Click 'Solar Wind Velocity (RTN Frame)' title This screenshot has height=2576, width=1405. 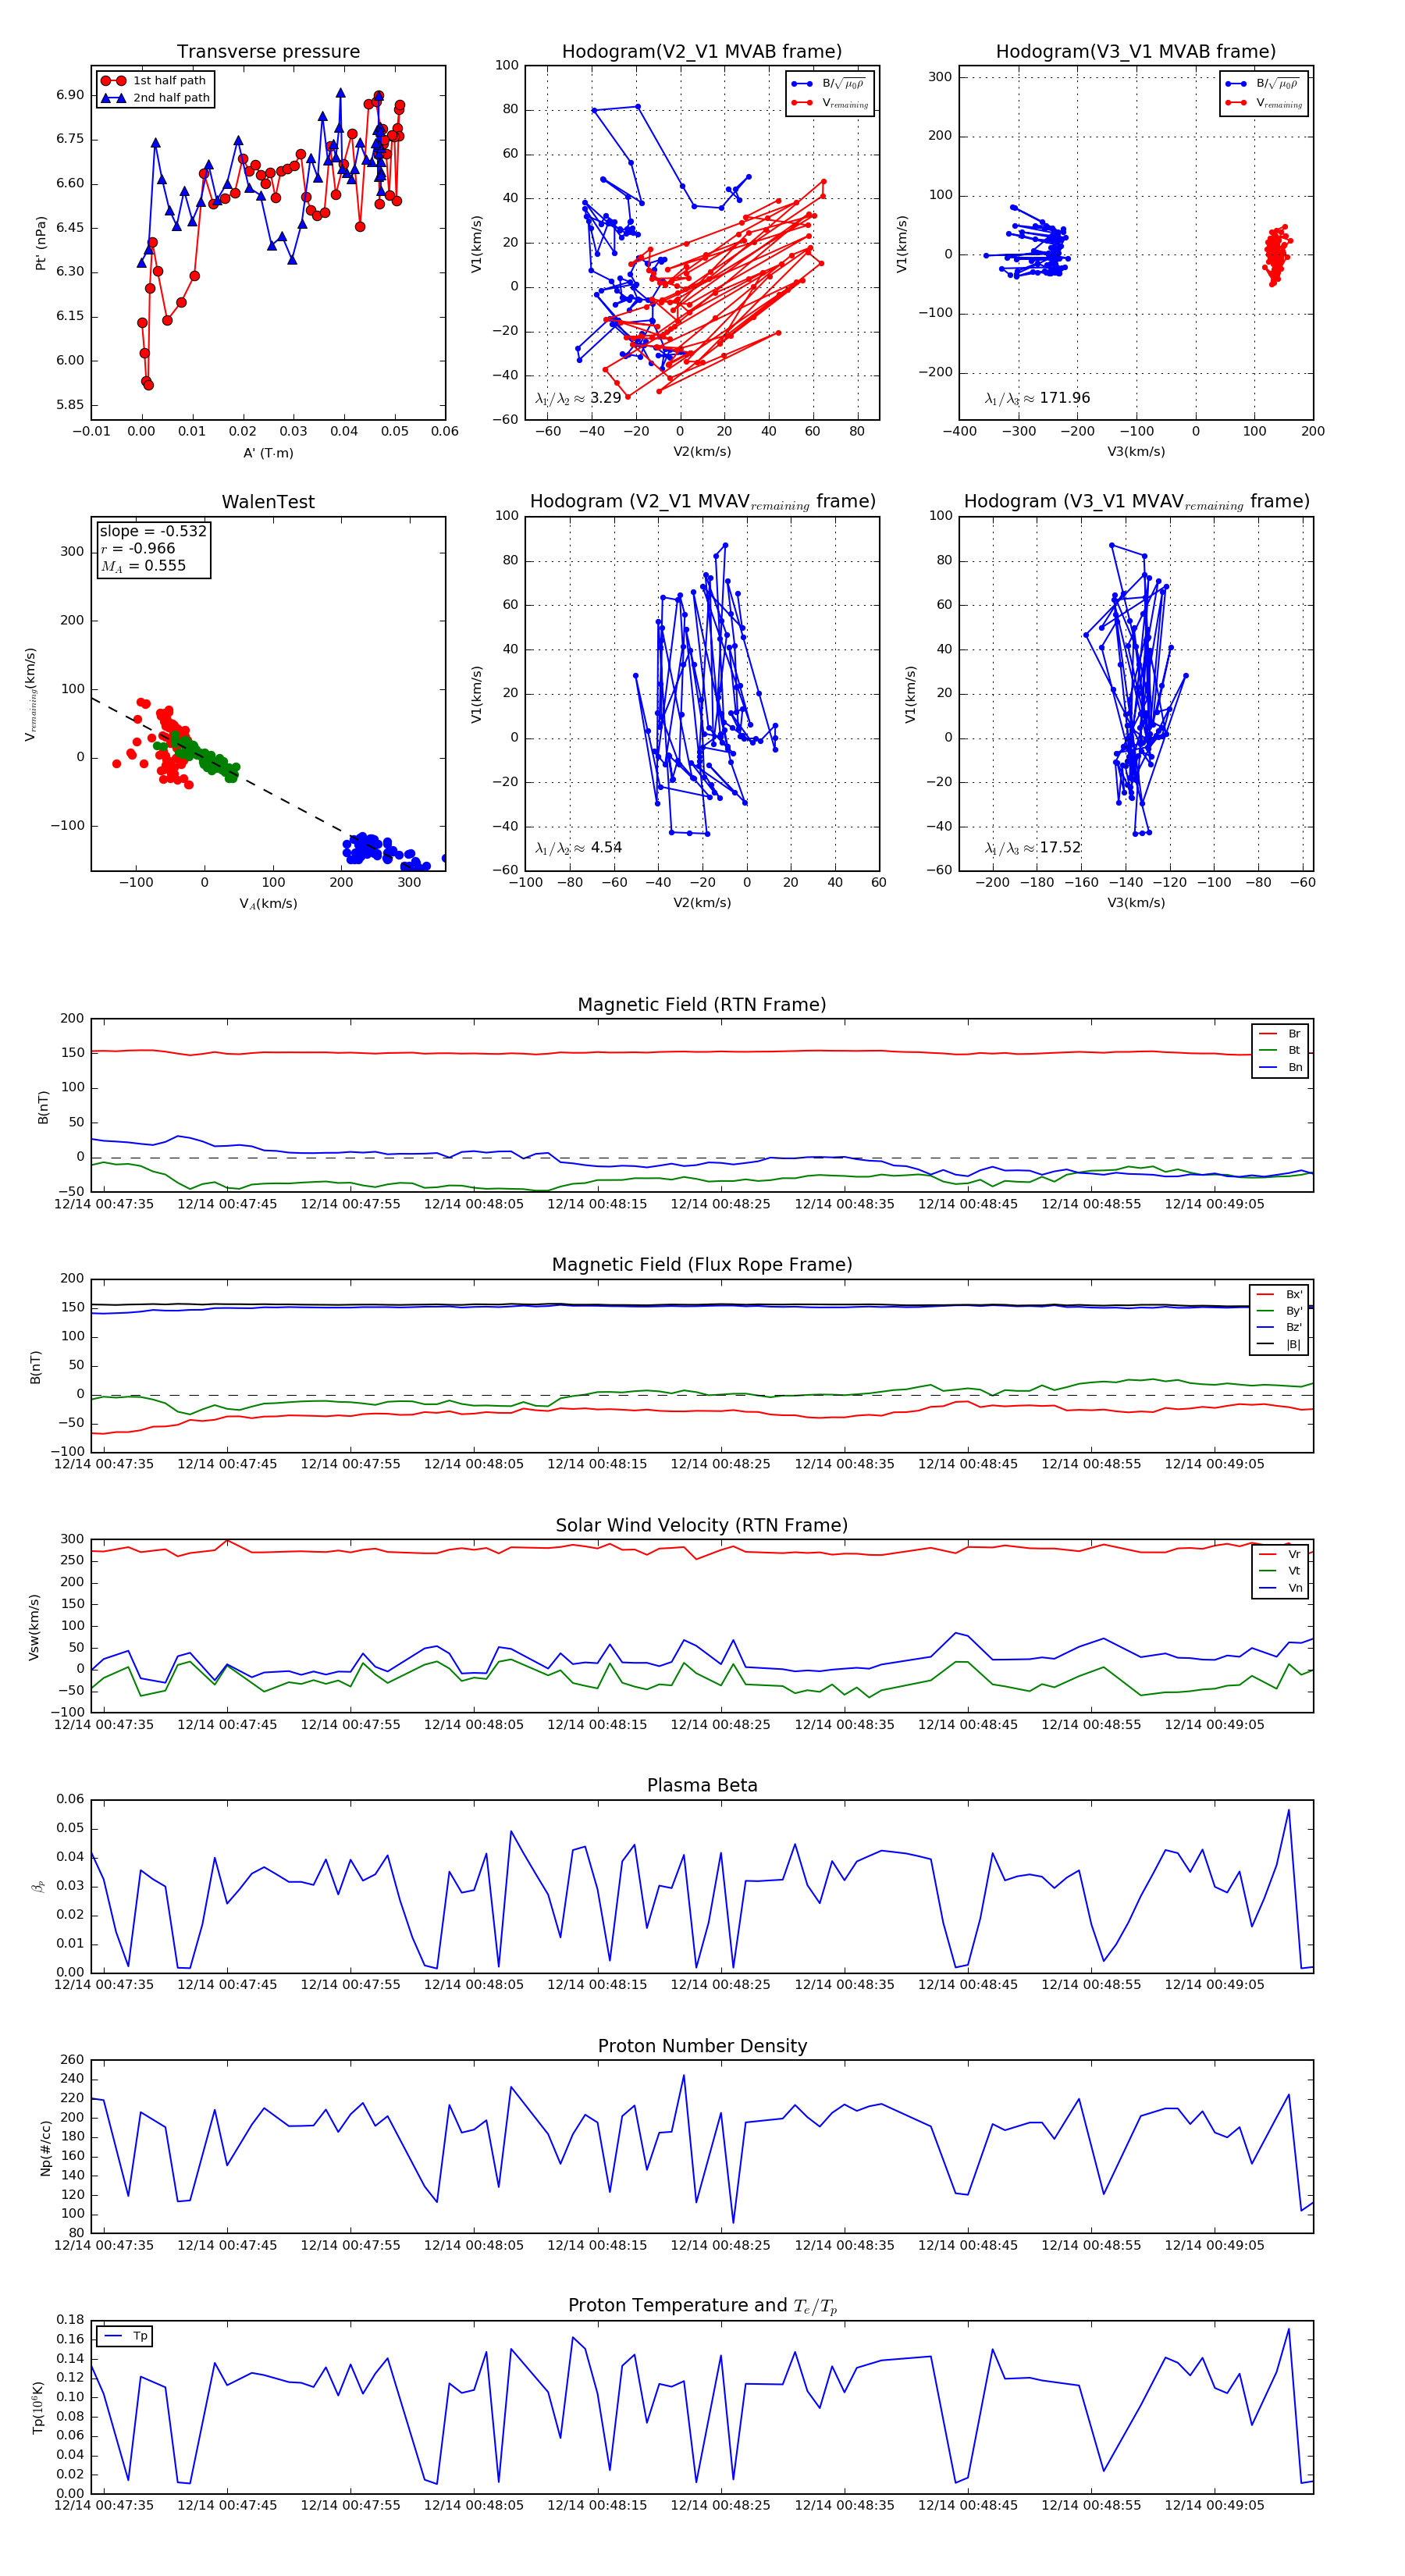click(702, 1526)
